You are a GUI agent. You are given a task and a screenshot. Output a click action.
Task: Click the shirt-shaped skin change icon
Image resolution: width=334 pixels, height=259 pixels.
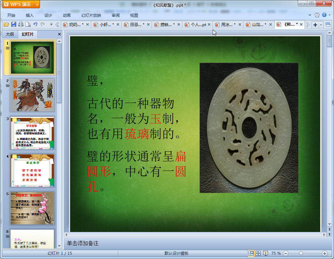point(317,15)
